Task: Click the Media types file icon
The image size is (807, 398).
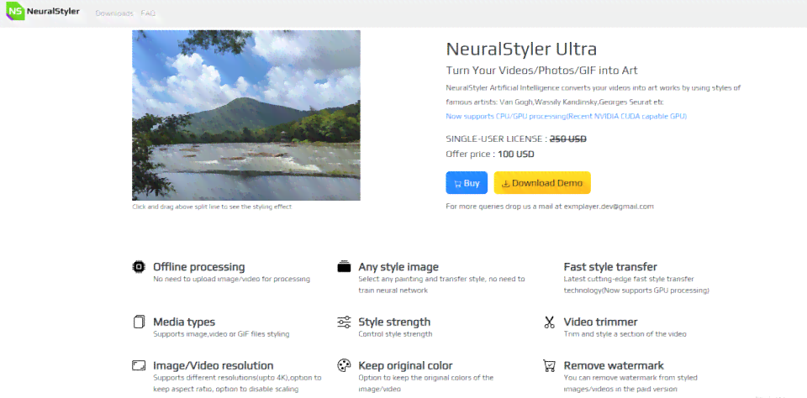Action: (x=139, y=322)
